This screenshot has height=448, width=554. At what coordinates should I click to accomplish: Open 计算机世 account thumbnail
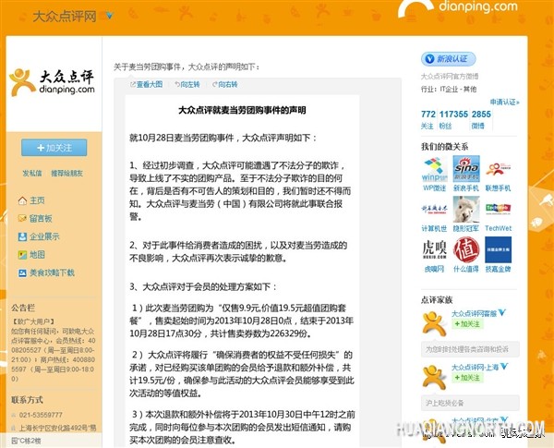434,210
